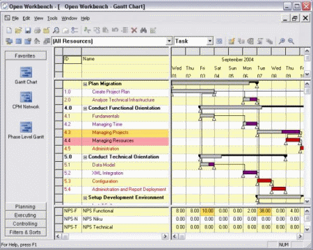This screenshot has width=313, height=250.
Task: Click the first icon in second toolbar row
Action: [9, 41]
